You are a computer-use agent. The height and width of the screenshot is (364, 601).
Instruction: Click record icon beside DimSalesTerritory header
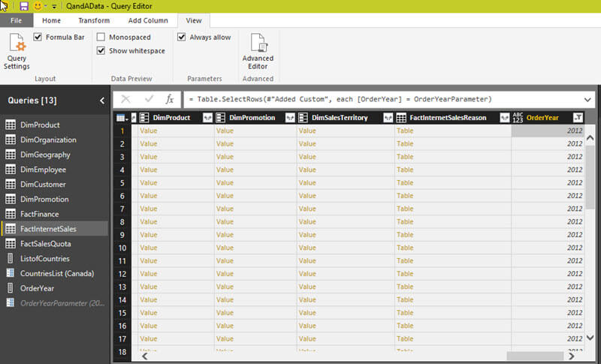click(303, 118)
